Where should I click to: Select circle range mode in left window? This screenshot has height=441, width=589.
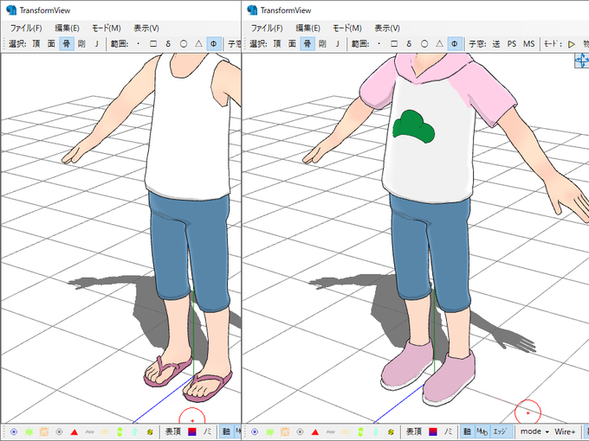[184, 44]
